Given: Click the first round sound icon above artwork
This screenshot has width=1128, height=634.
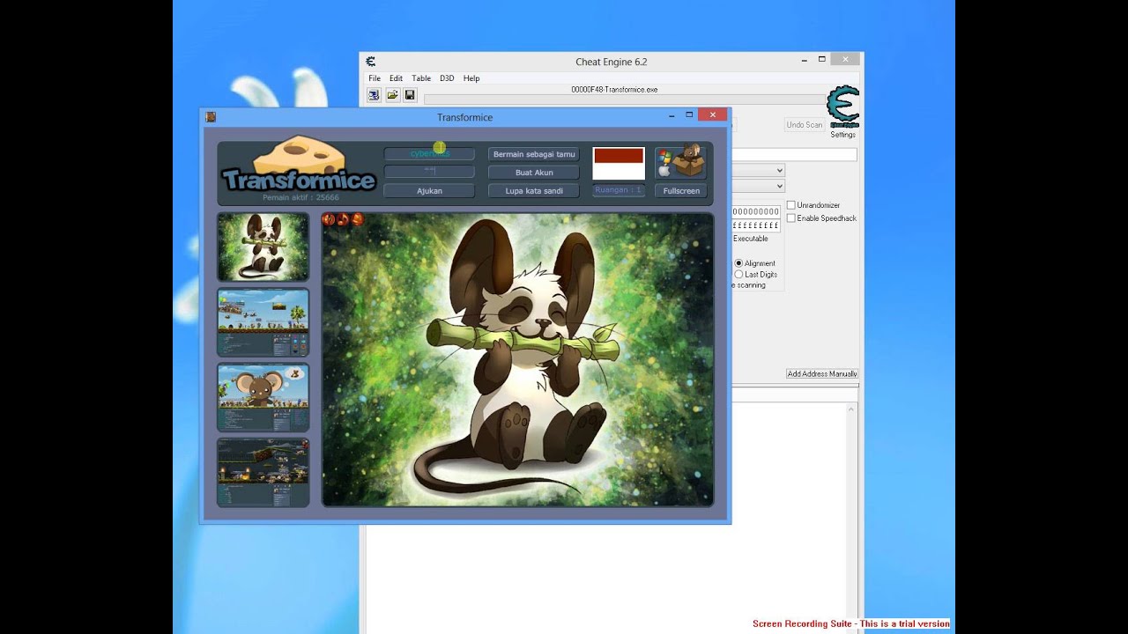Looking at the screenshot, I should tap(329, 219).
